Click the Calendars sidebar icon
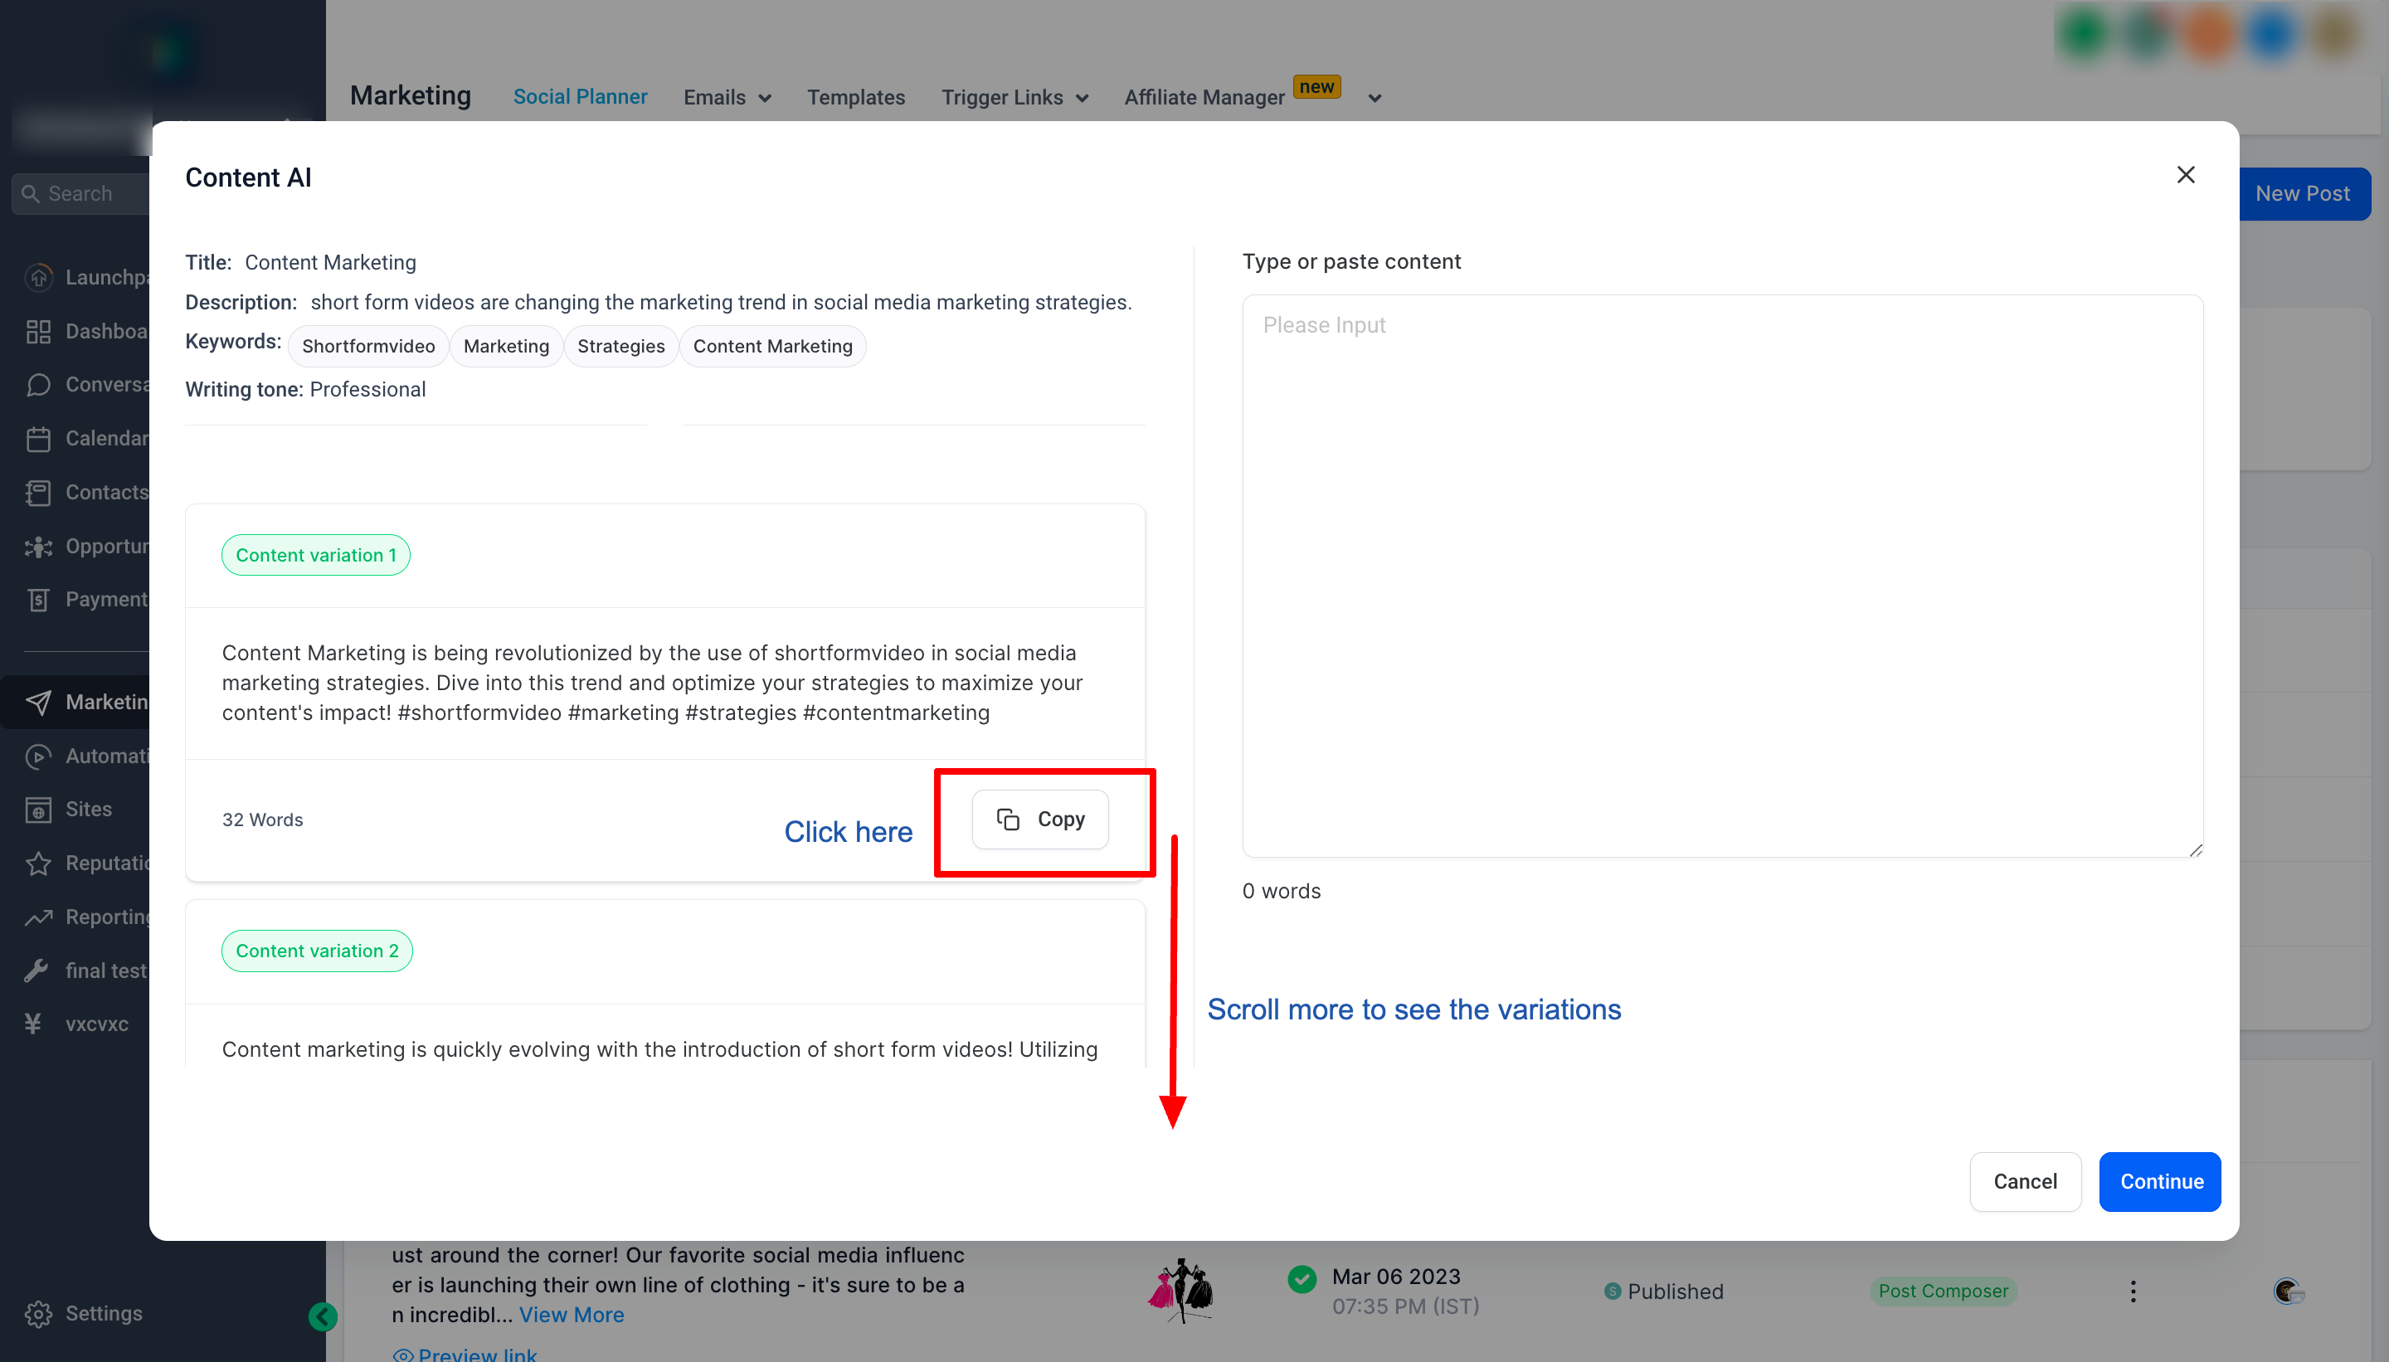The image size is (2389, 1362). tap(38, 439)
